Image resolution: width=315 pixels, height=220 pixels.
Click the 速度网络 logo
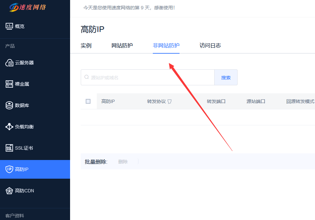tap(27, 7)
